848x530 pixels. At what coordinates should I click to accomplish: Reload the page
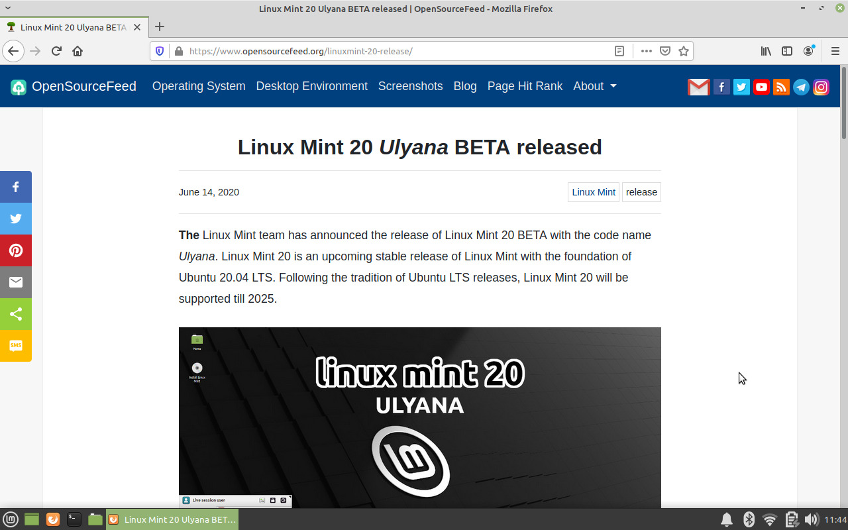pos(56,51)
